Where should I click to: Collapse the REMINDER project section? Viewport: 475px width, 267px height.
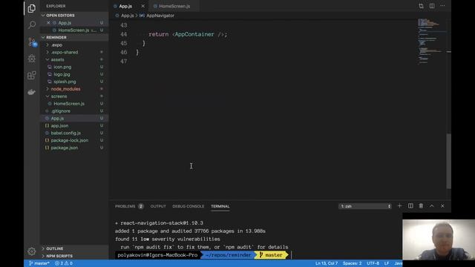click(56, 37)
